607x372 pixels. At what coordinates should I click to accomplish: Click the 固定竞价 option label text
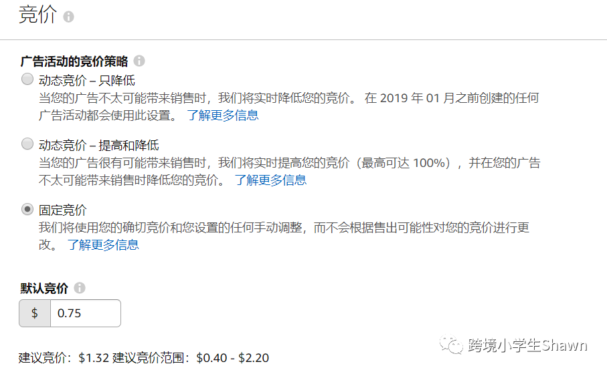(x=63, y=210)
